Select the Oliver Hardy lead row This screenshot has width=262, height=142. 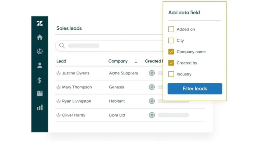[x=73, y=115]
